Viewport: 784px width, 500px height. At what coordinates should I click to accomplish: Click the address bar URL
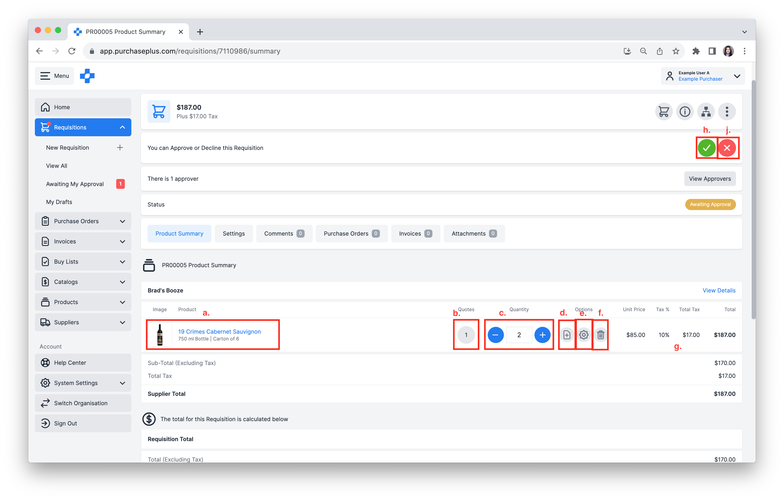(x=190, y=51)
